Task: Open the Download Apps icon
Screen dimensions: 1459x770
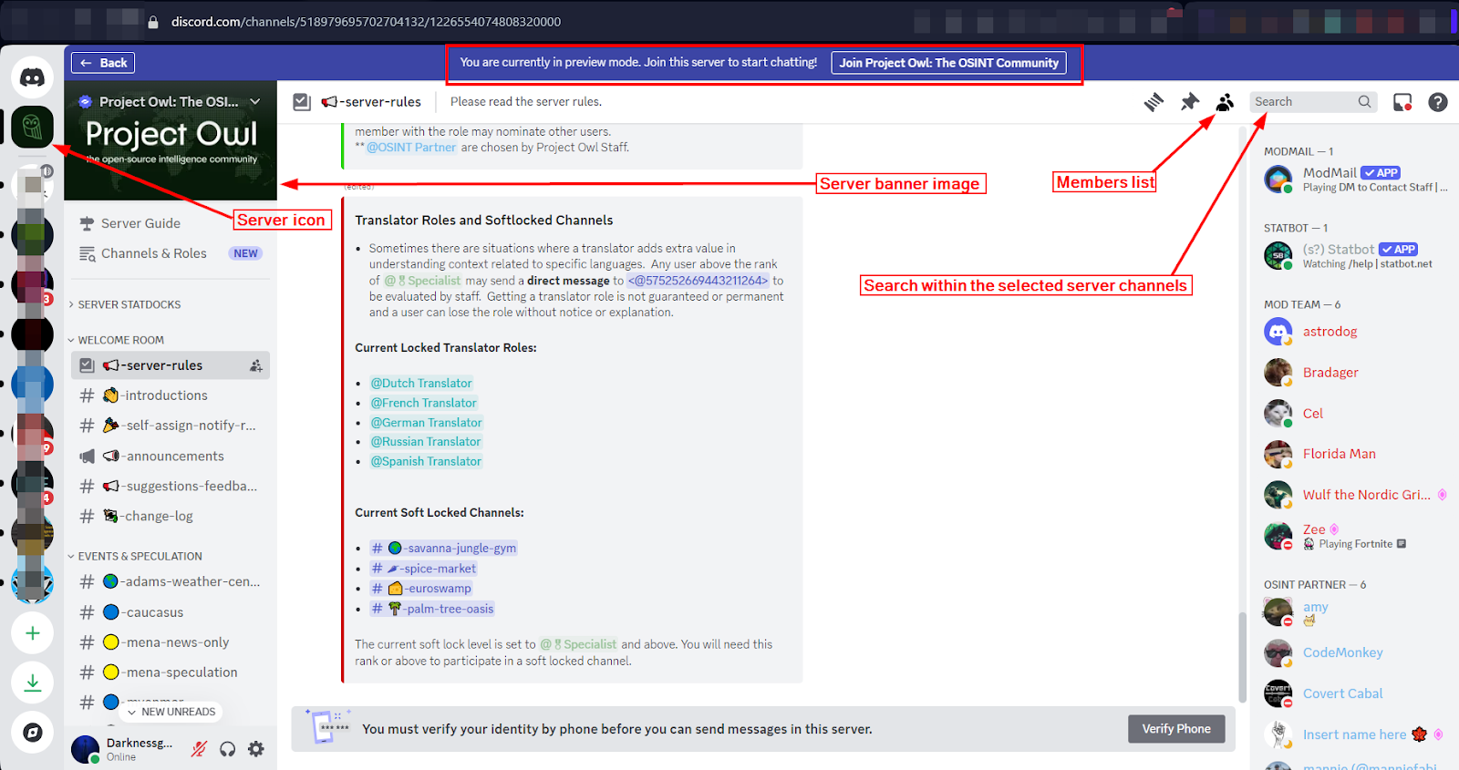Action: pos(33,683)
